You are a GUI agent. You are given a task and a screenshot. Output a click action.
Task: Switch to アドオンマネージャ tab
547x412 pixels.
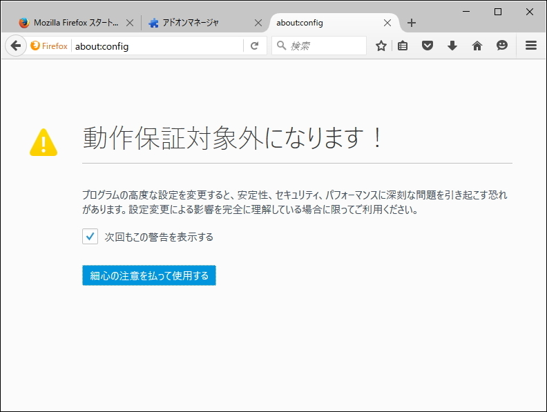click(204, 23)
